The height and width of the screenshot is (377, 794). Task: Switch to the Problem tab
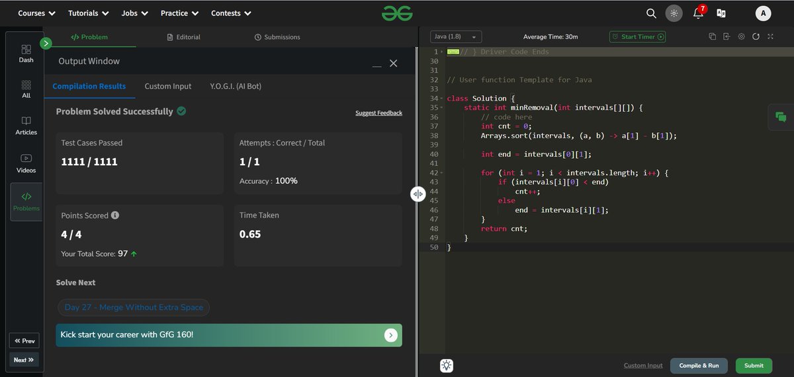point(89,37)
